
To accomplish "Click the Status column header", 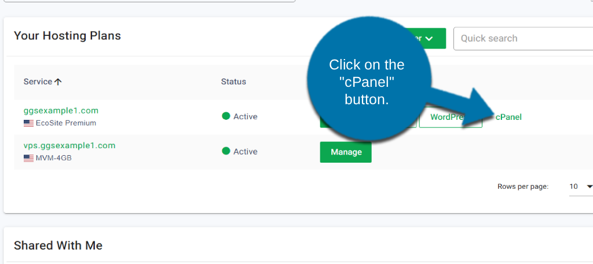I will tap(233, 82).
